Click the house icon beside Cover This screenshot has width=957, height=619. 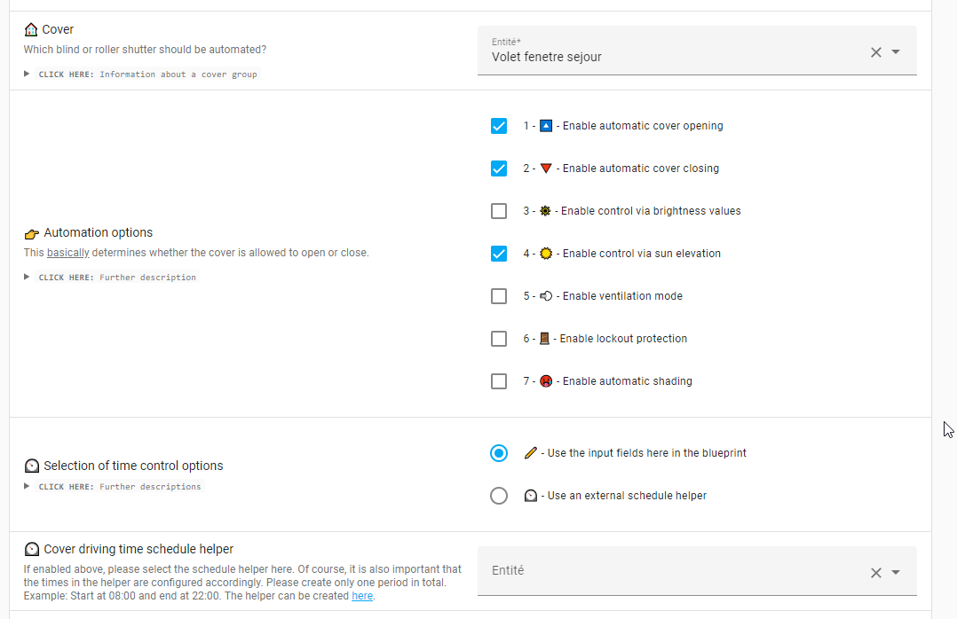(x=31, y=29)
